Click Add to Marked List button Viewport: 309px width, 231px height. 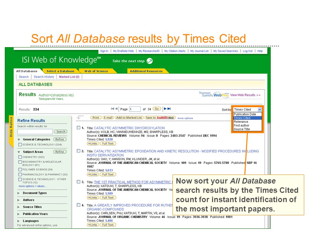(129, 117)
